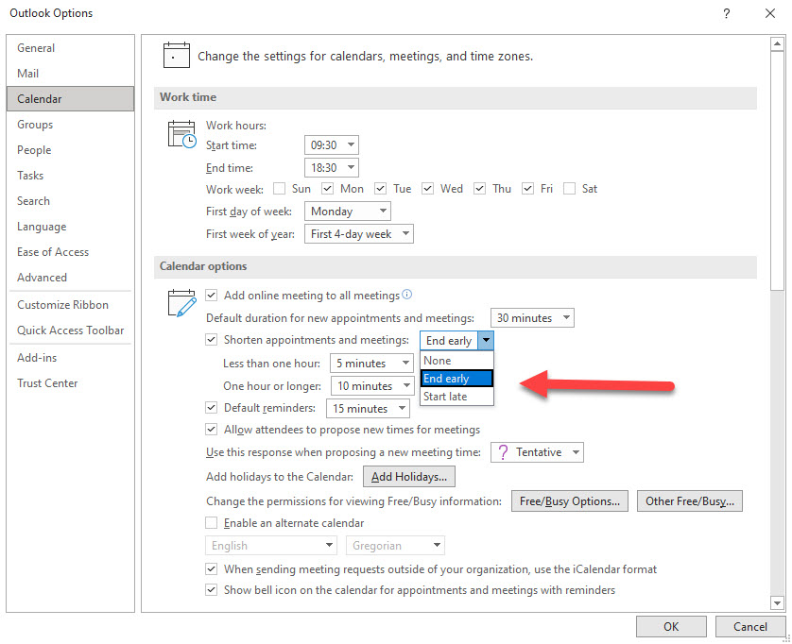The image size is (792, 644).
Task: Click the purple Tentative question mark icon
Action: click(503, 452)
